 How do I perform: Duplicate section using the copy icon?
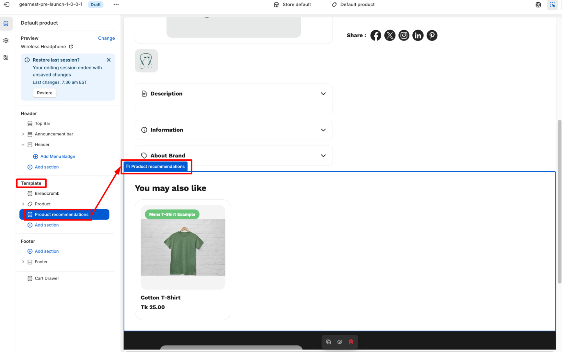[x=328, y=342]
